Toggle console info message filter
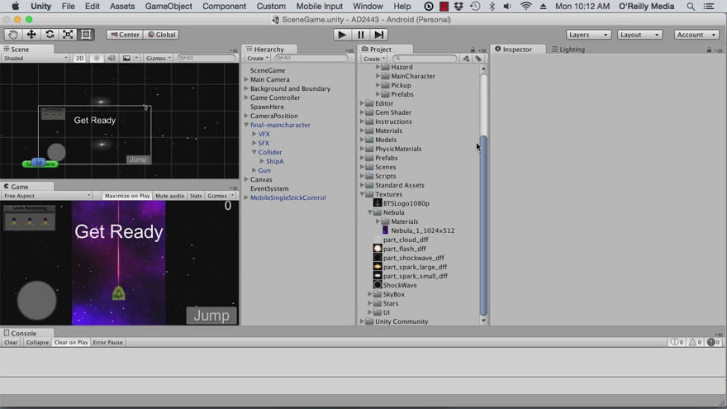This screenshot has width=727, height=409. click(677, 342)
